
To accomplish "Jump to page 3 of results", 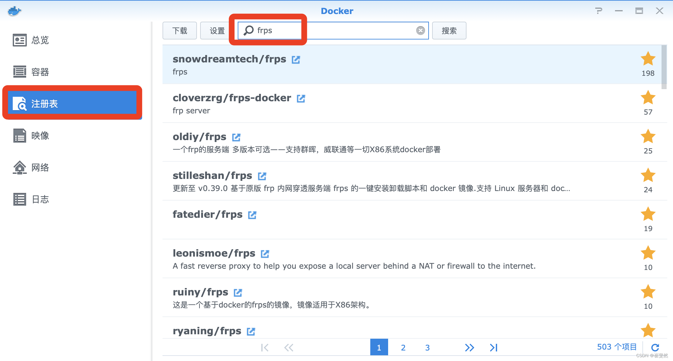I will pos(427,348).
